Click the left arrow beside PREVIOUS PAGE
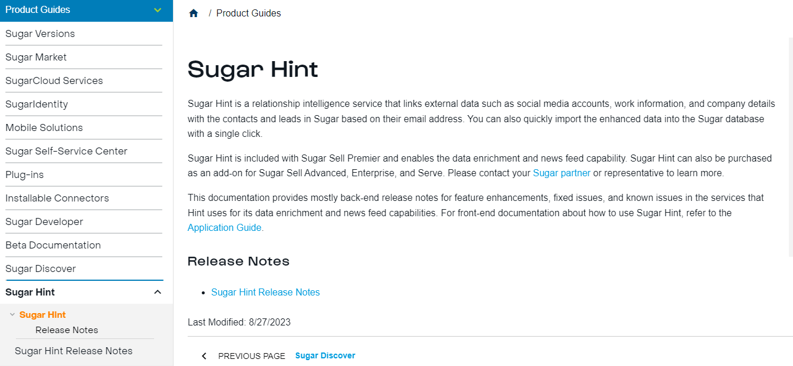The width and height of the screenshot is (793, 366). pyautogui.click(x=204, y=355)
